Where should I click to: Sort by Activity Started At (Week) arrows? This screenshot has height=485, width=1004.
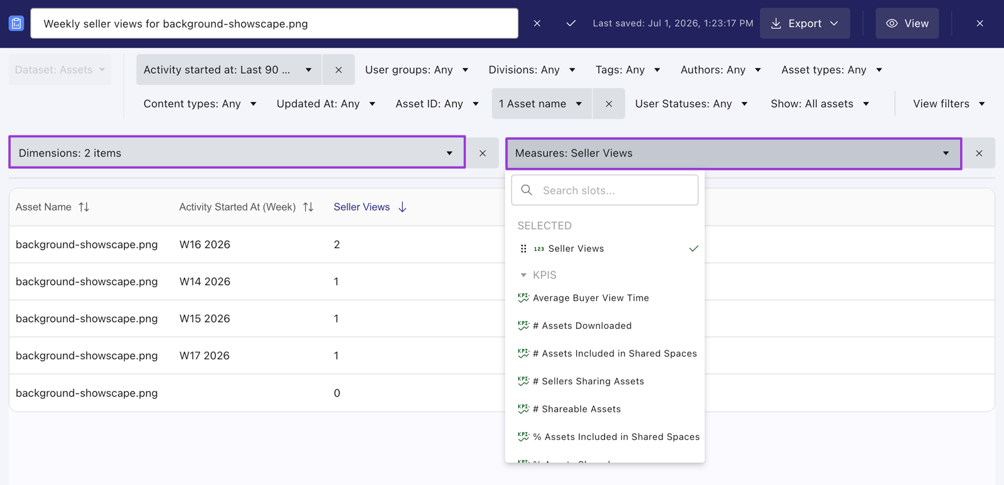click(x=308, y=207)
